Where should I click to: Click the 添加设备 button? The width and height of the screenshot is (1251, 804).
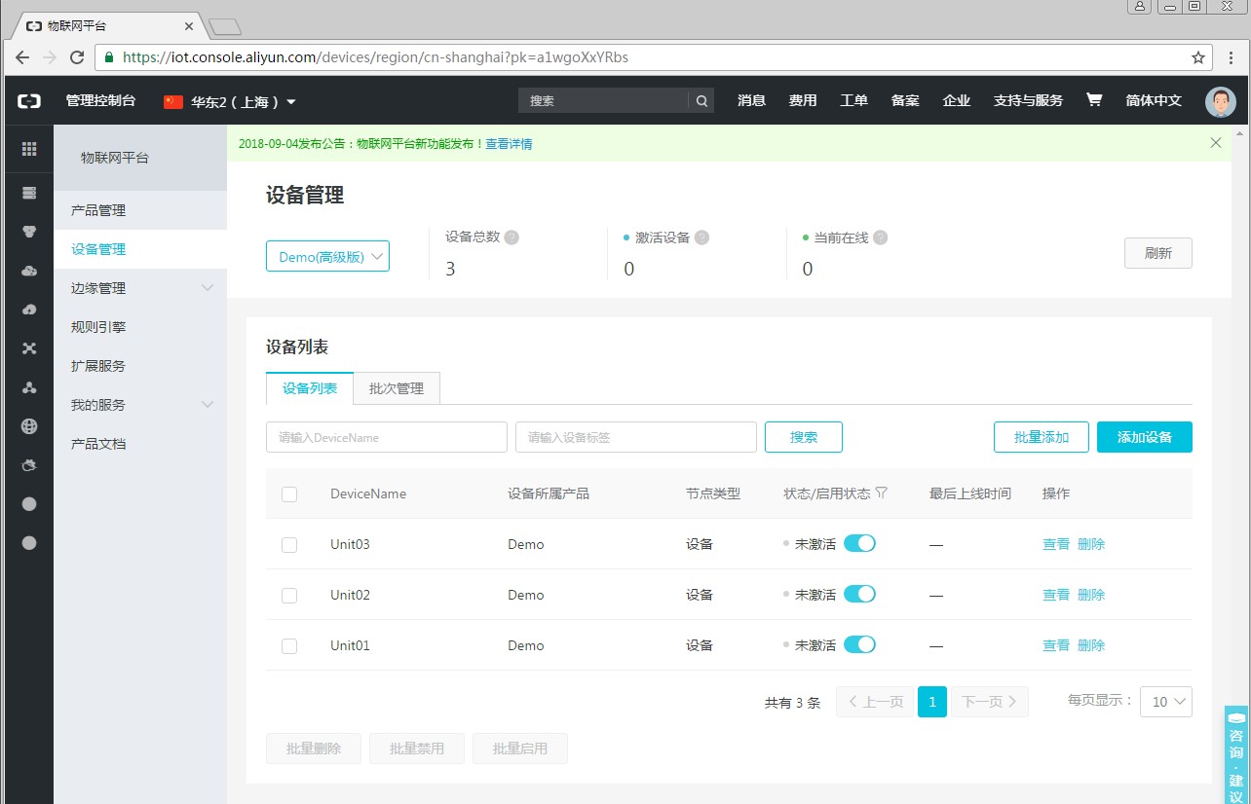click(1145, 437)
